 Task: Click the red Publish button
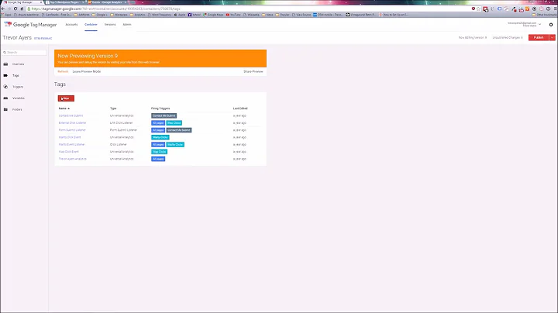click(539, 37)
